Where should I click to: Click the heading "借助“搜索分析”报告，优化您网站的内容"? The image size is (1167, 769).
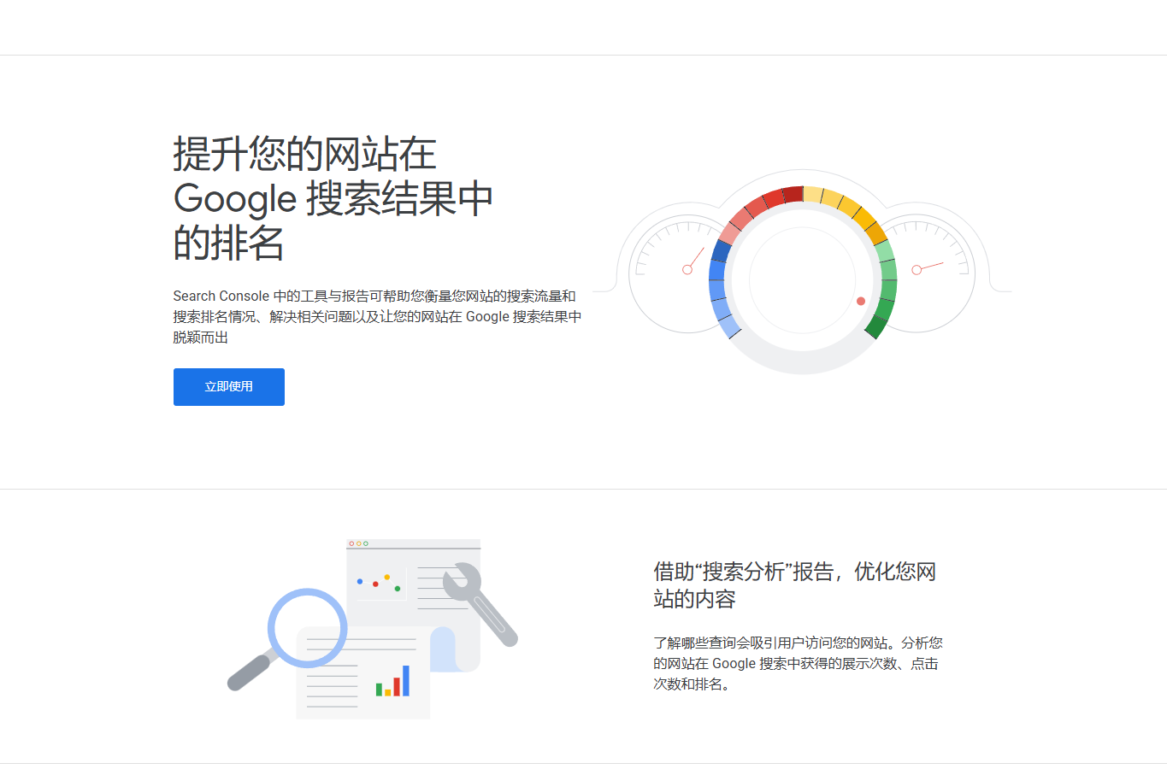[x=795, y=585]
